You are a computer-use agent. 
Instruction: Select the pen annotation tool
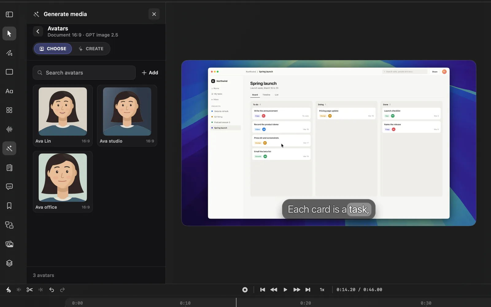click(9, 53)
